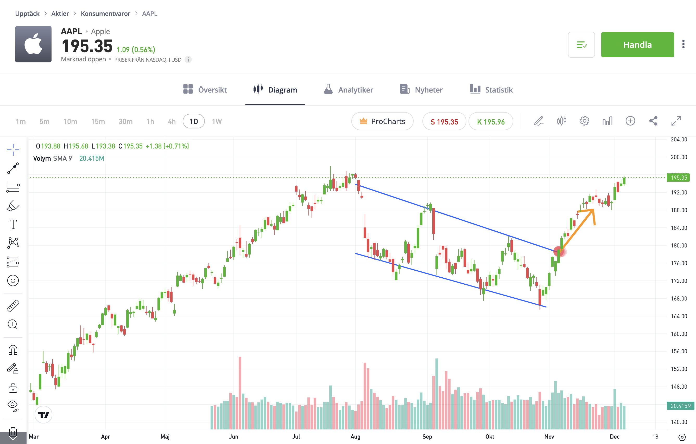Image resolution: width=696 pixels, height=444 pixels.
Task: Hide all drawings with eye icon
Action: point(13,405)
